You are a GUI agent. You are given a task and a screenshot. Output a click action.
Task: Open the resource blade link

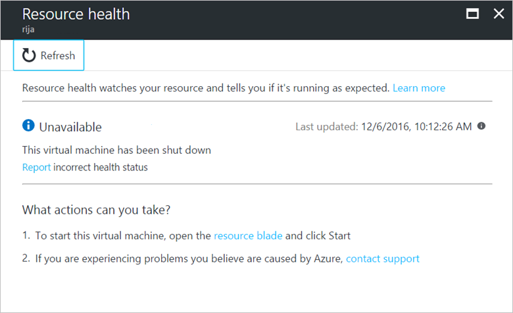pos(248,235)
